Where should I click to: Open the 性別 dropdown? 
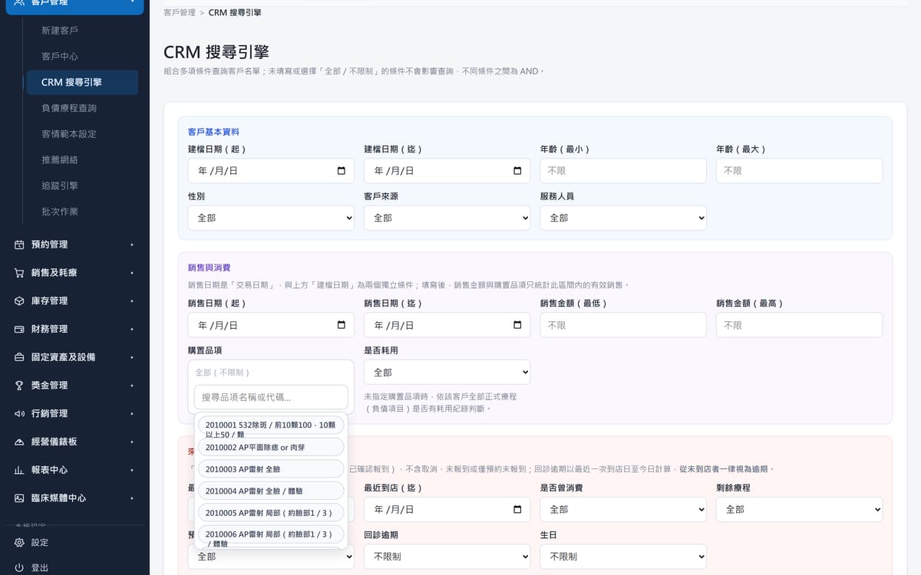pos(271,218)
